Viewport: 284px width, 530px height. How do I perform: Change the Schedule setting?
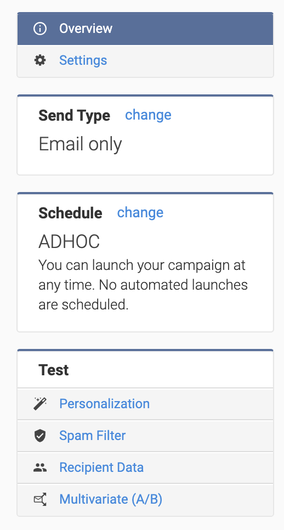[140, 213]
